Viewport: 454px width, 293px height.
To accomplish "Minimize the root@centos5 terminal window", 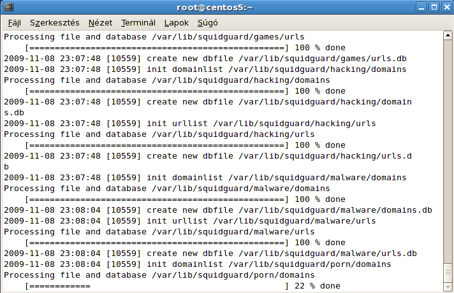I will point(421,8).
